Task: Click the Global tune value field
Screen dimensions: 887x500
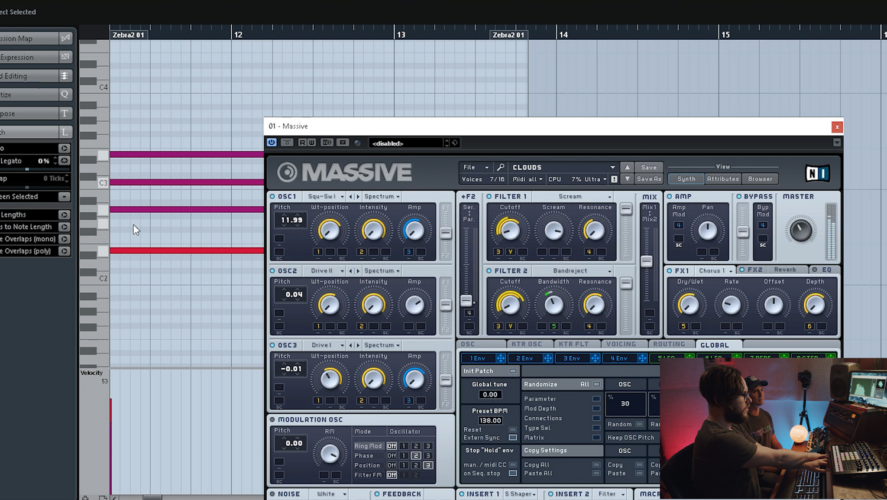Action: pyautogui.click(x=490, y=395)
